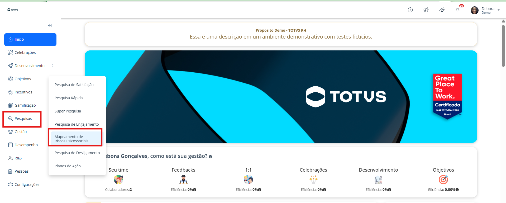Click the 'Seu time' heading
Screen dimensions: 506x203
click(118, 170)
